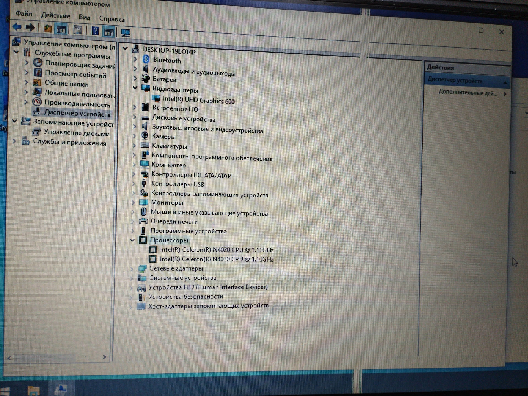Click the Просмотр событий icon
528x396 pixels.
(37, 73)
